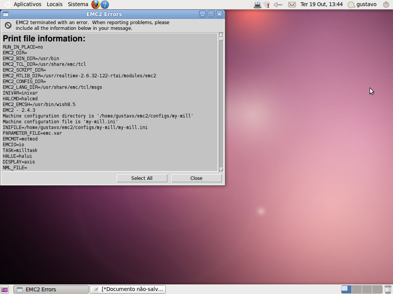Click the line 'DISPLAY=axis'
The height and width of the screenshot is (294, 393).
19,162
